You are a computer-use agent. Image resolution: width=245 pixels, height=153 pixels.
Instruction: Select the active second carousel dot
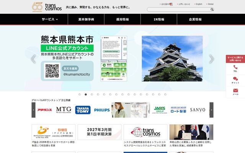(86, 94)
